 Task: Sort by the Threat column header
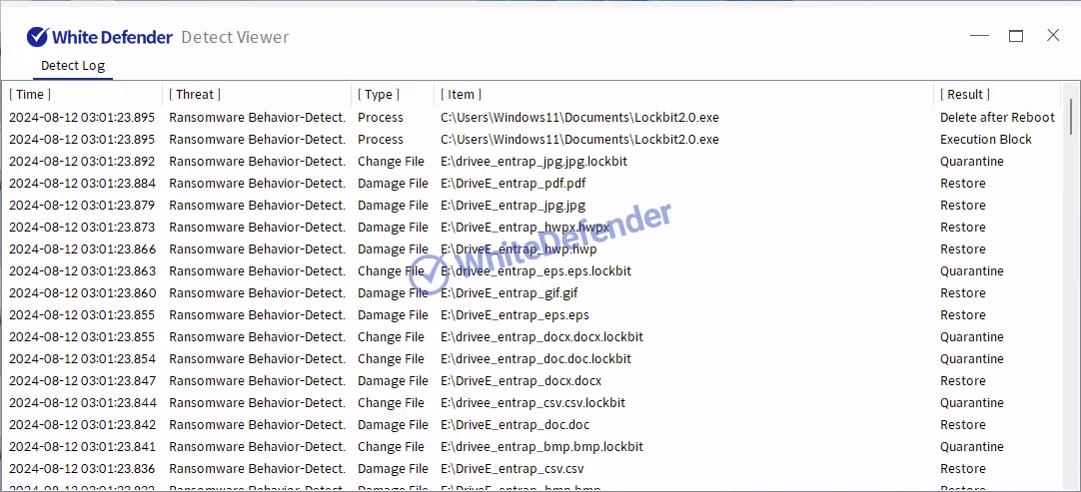(x=194, y=94)
